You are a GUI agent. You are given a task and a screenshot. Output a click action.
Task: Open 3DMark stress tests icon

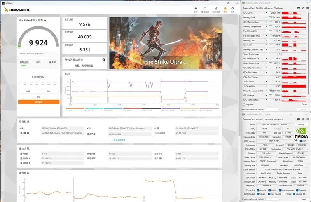[216, 8]
